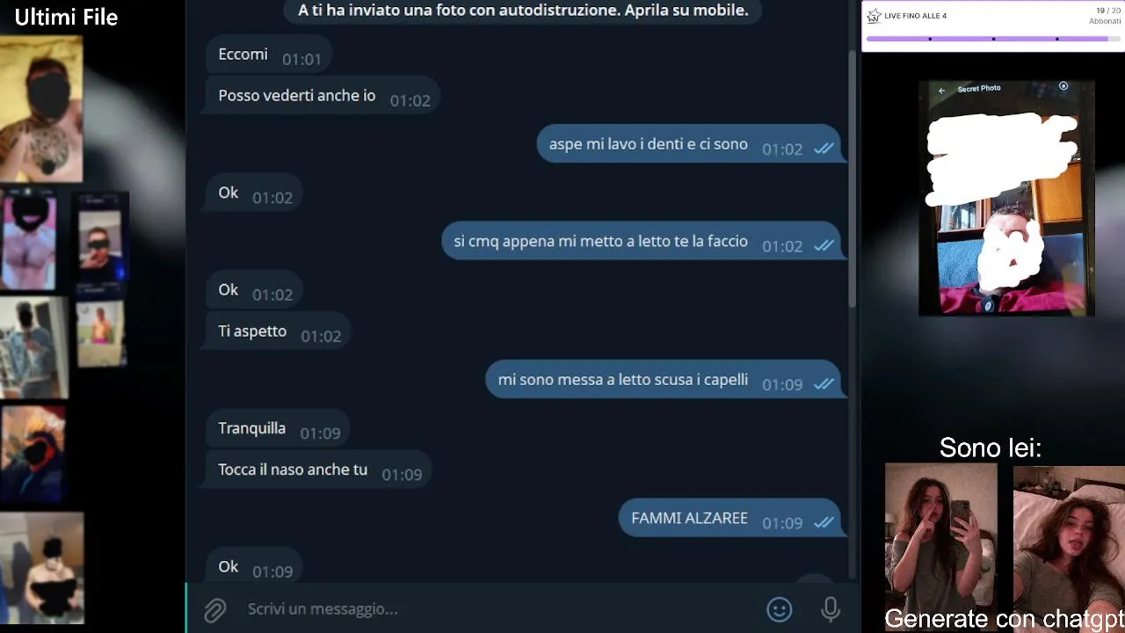Image resolution: width=1125 pixels, height=633 pixels.
Task: Select the 'Eccomi' message bubble
Action: tap(268, 55)
